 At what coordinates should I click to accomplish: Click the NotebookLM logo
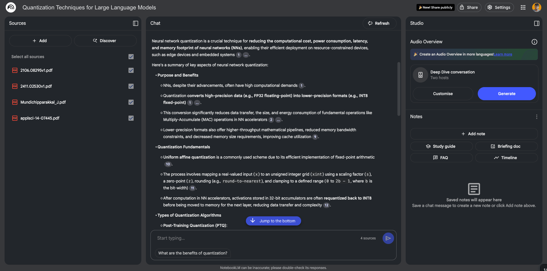11,7
